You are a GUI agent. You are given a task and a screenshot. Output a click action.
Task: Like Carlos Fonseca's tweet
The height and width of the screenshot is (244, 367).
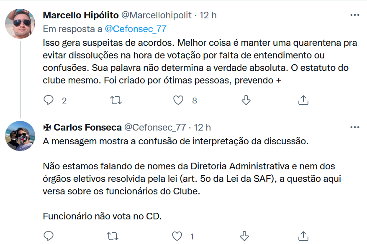(177, 236)
